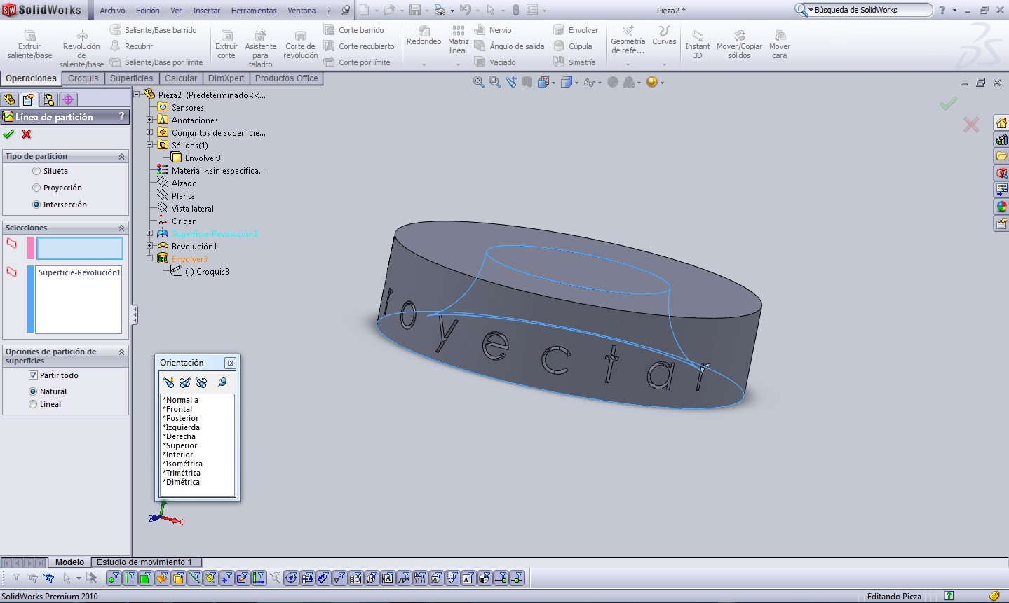
Task: Click Superficie-Revolución1 in blue selection box
Action: pyautogui.click(x=79, y=272)
